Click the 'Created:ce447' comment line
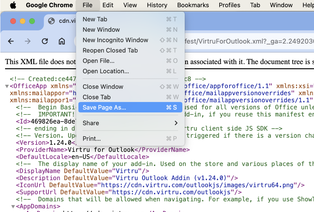Viewport: 314px width, 212px height. 43,79
